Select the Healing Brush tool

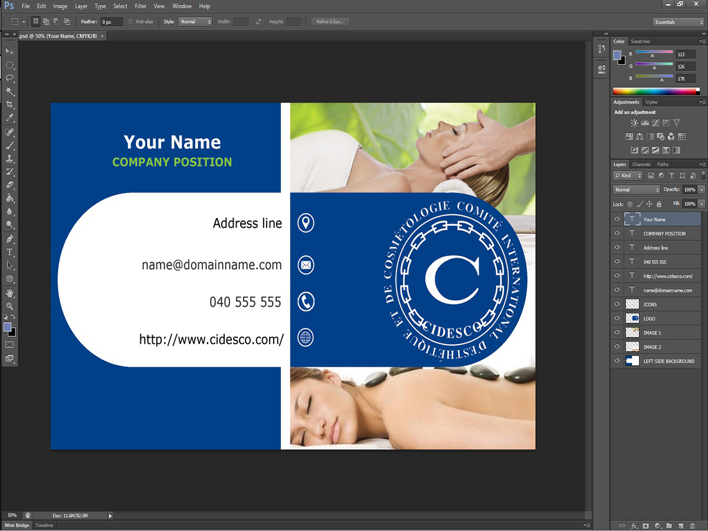coord(9,132)
